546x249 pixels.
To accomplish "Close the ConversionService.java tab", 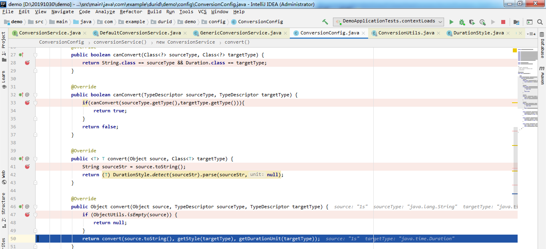I will [85, 33].
